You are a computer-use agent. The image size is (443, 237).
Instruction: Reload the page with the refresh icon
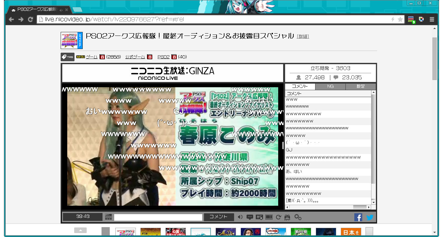[x=31, y=19]
